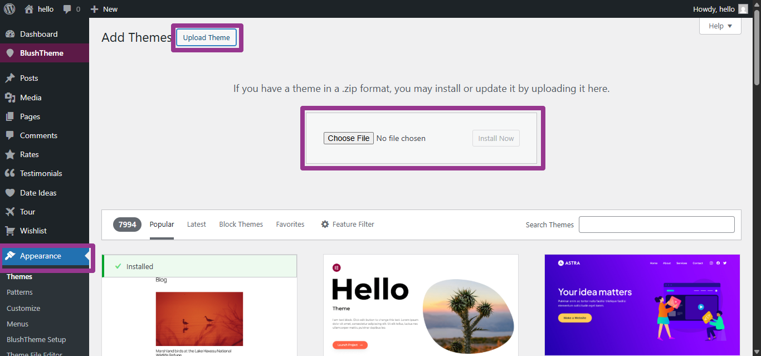Select the Posts pushpin icon
The height and width of the screenshot is (356, 761).
(x=10, y=77)
